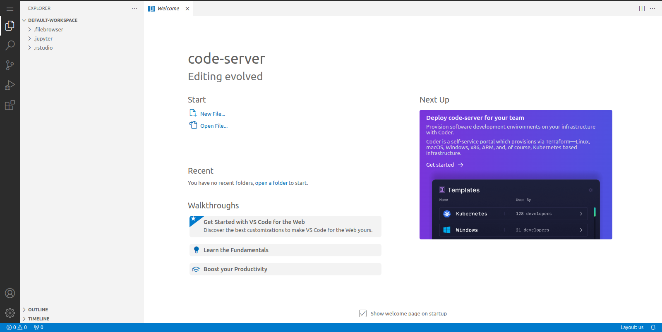The width and height of the screenshot is (662, 332).
Task: Open the Run and Debug view
Action: (10, 85)
